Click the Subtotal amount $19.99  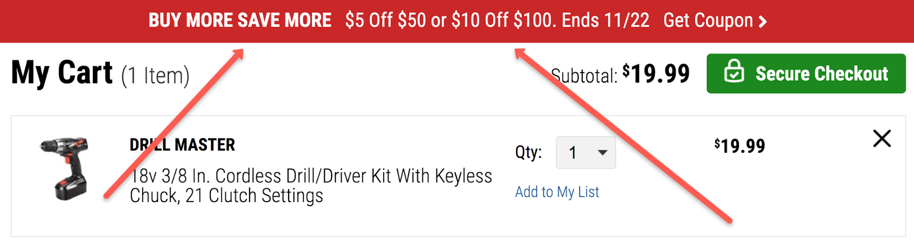656,74
